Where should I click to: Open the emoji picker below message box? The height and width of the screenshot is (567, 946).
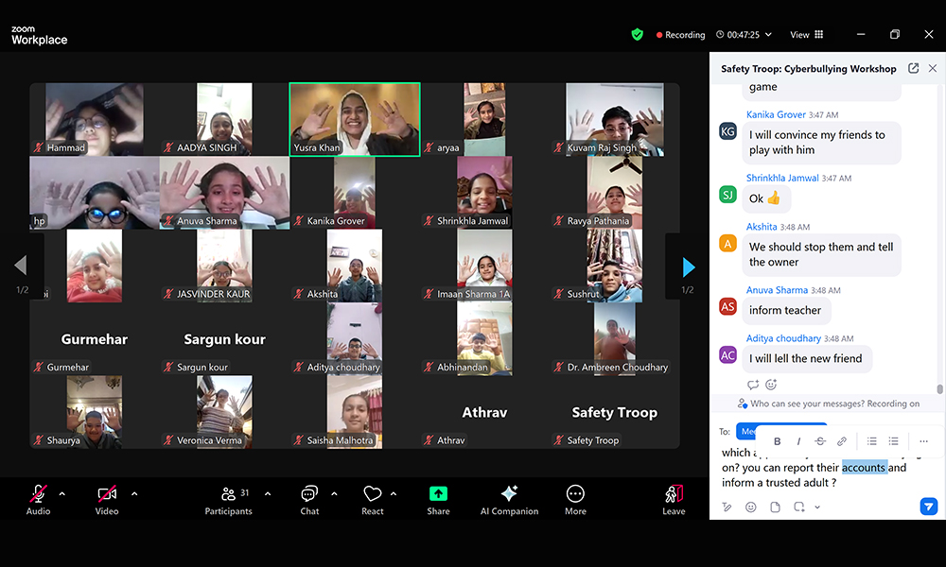pyautogui.click(x=750, y=507)
